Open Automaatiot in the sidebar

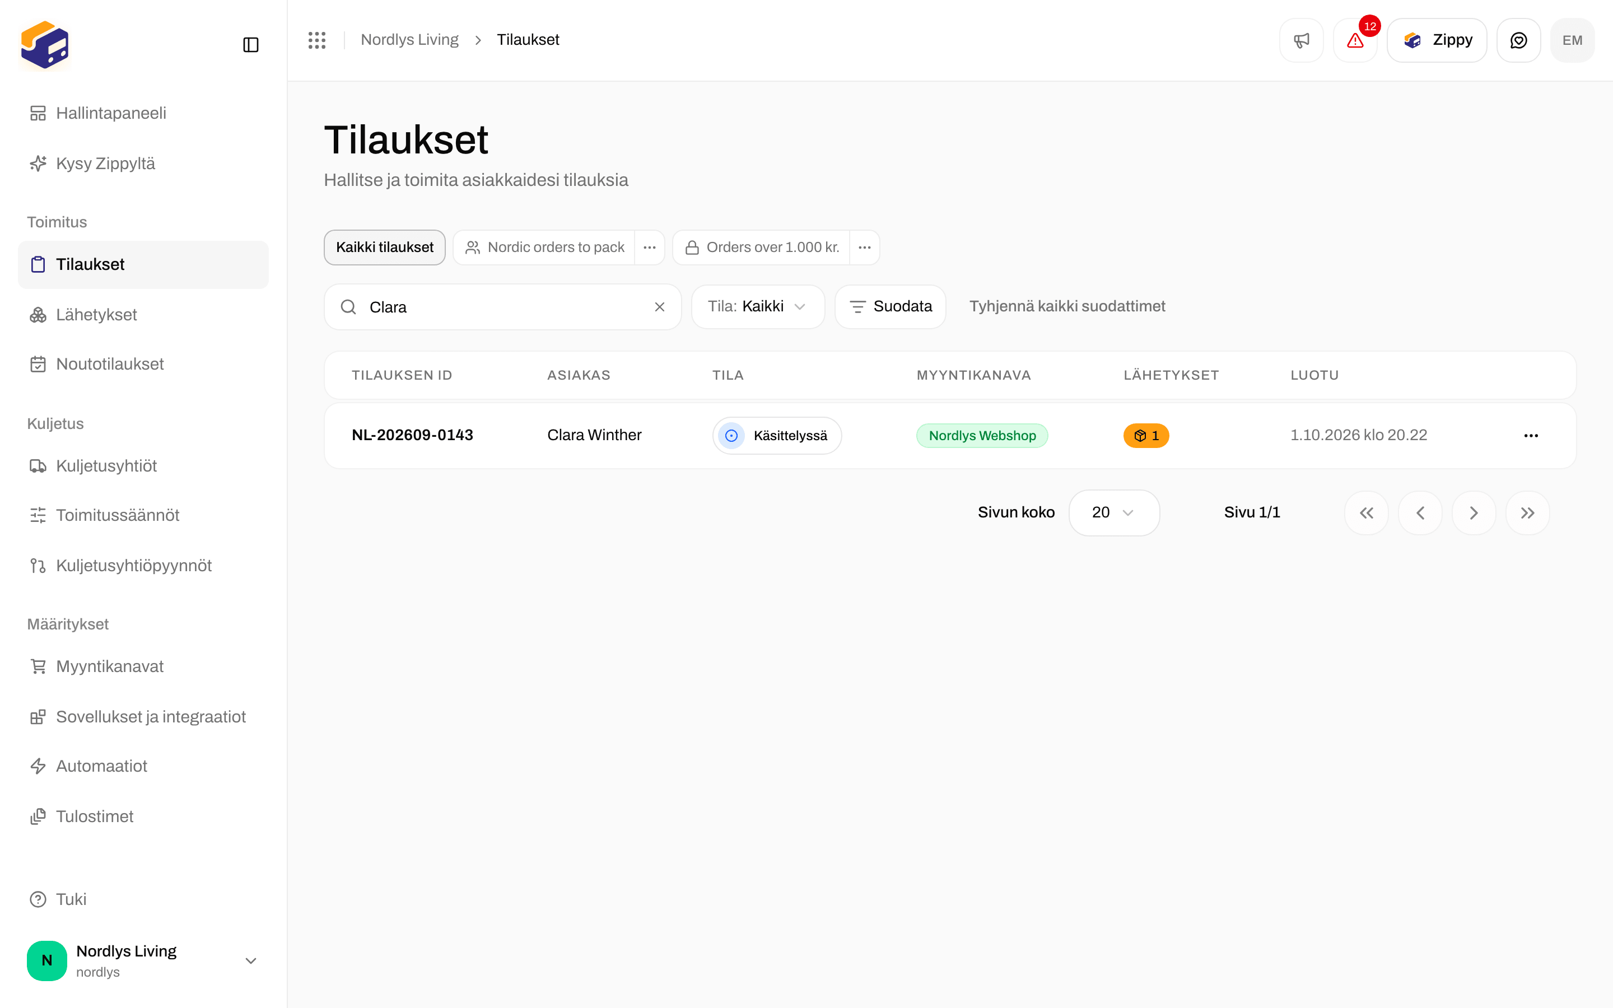pyautogui.click(x=143, y=766)
